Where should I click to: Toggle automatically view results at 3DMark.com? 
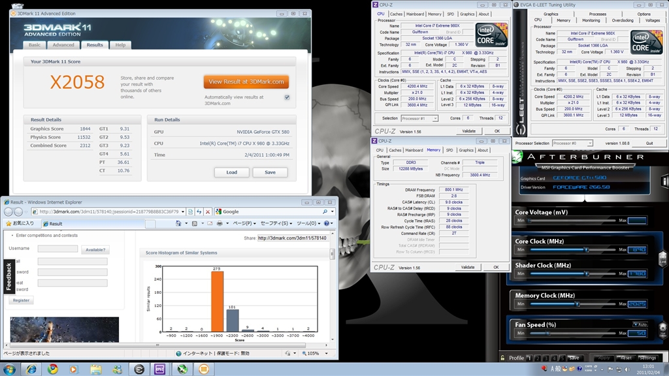[x=287, y=97]
